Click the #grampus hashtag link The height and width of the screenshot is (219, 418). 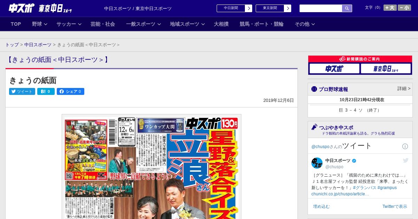(387, 188)
